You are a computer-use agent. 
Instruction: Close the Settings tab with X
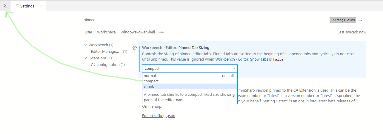41,6
